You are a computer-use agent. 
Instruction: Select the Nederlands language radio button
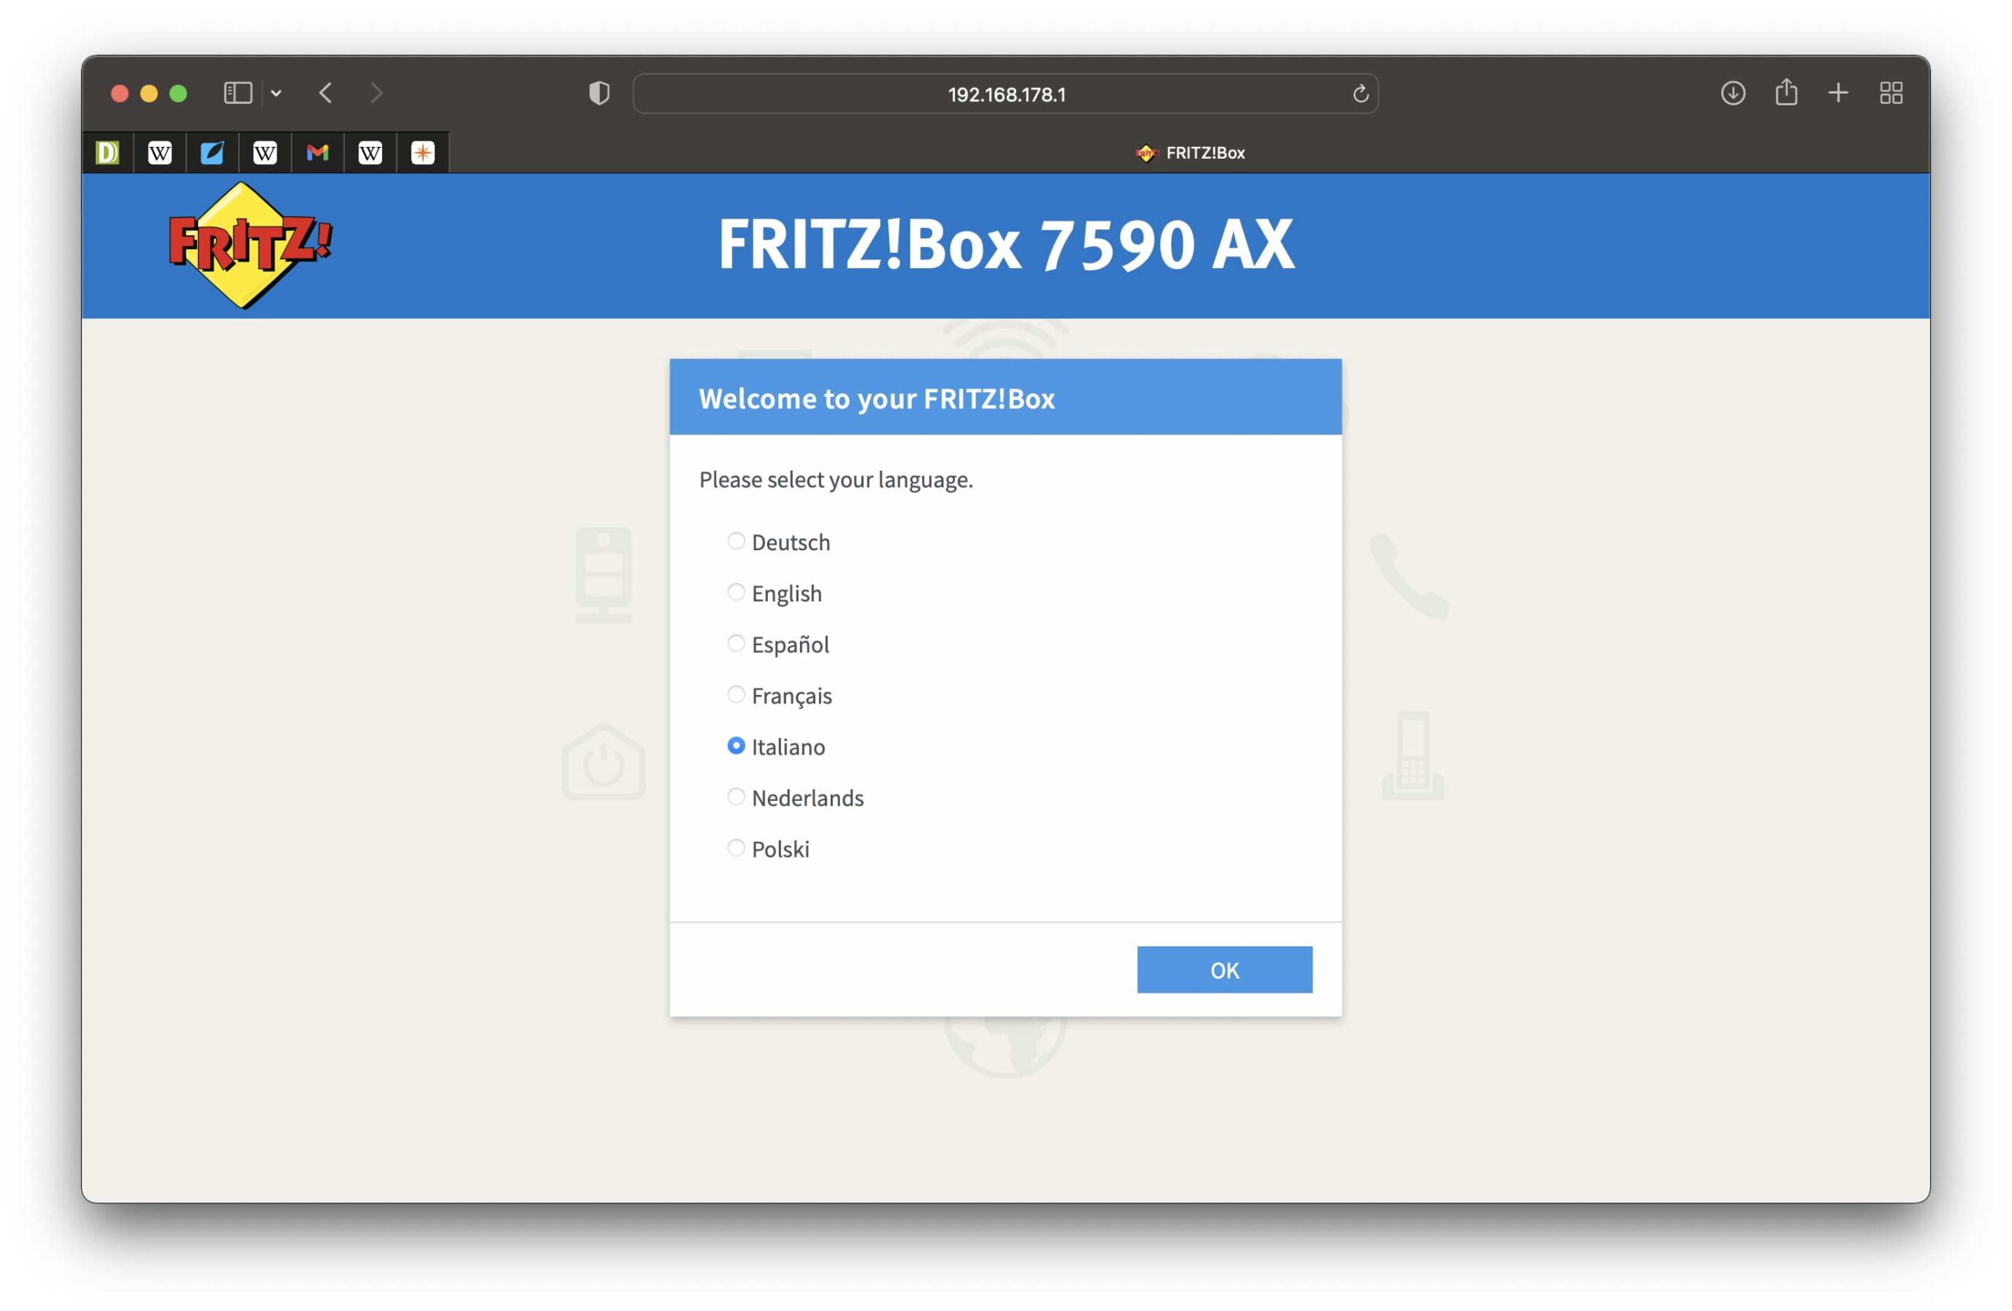(736, 797)
